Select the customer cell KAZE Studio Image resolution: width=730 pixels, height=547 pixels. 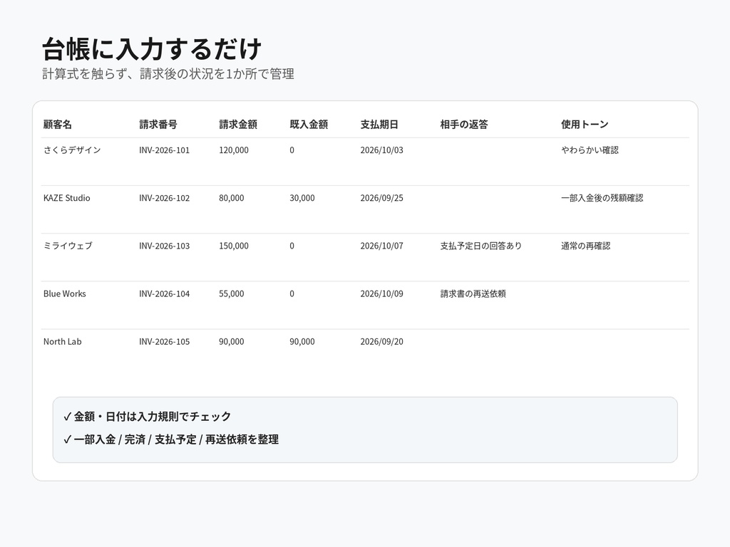pos(66,198)
